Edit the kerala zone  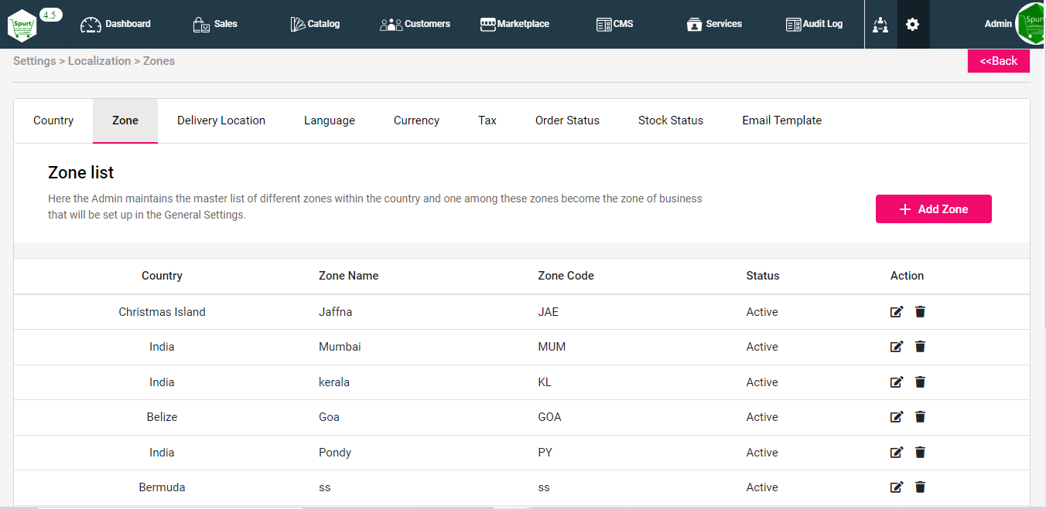[897, 382]
